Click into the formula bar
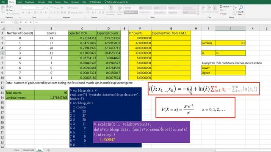 152,22
